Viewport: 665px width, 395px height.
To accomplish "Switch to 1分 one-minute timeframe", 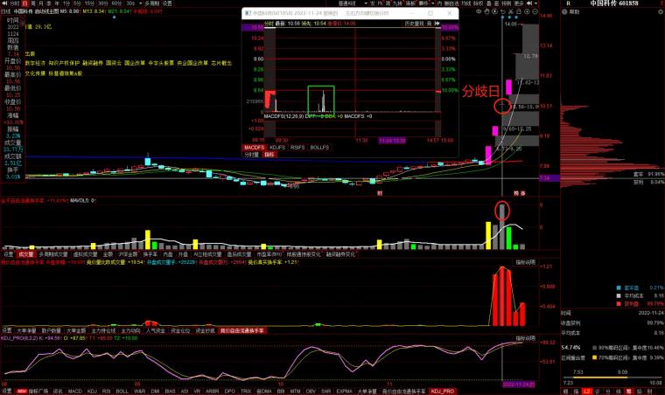I will tap(66, 3).
